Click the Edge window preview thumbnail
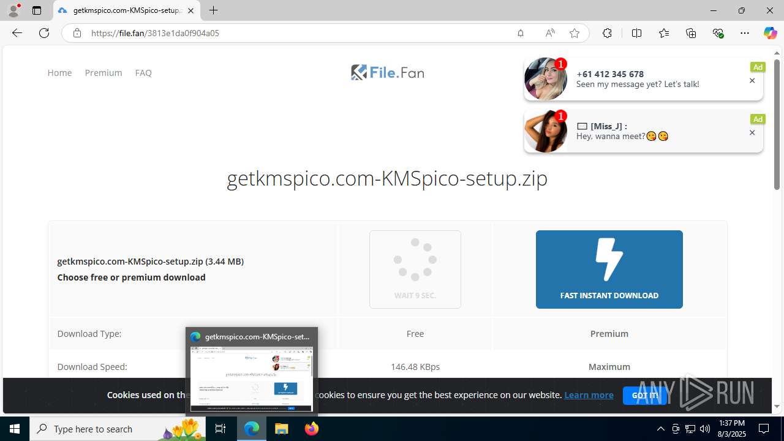The width and height of the screenshot is (784, 441). (x=252, y=379)
